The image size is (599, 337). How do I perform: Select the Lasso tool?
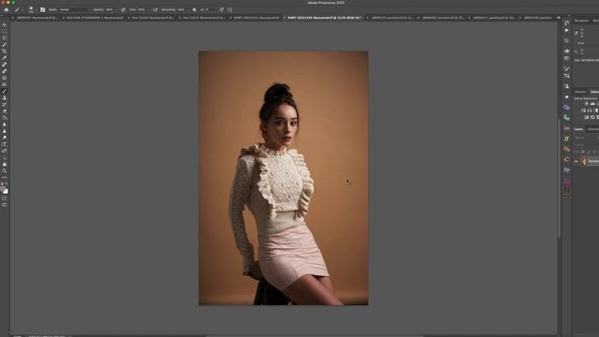[x=4, y=37]
